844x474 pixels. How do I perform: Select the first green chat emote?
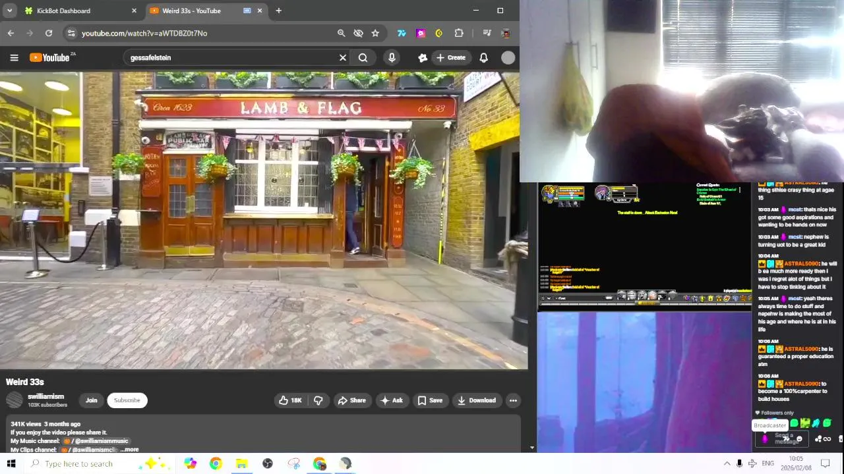pos(794,423)
